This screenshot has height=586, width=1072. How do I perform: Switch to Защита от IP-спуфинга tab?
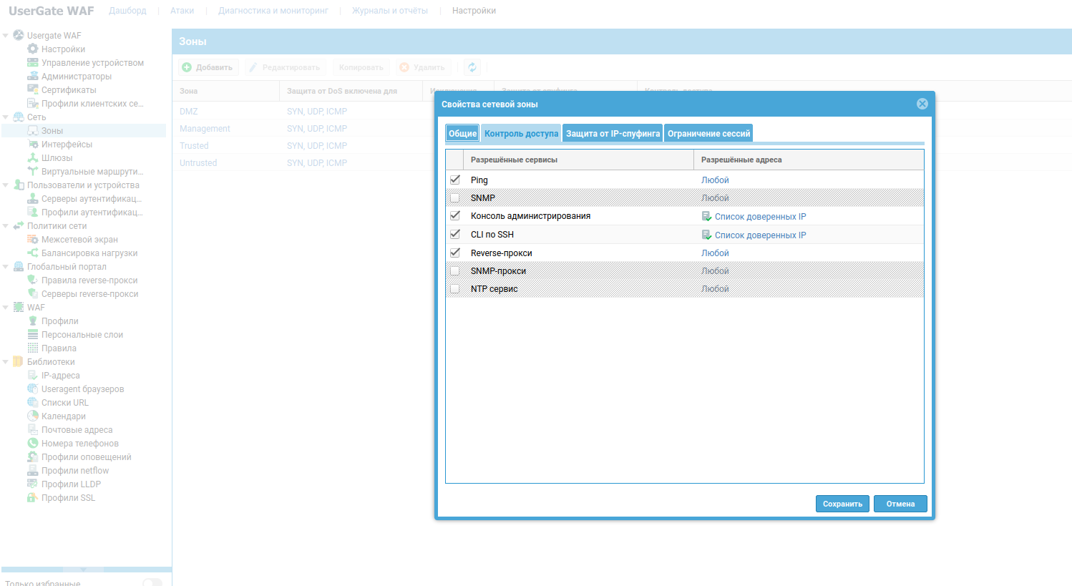coord(613,134)
